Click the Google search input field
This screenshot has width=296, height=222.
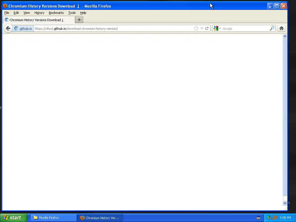[x=245, y=29]
